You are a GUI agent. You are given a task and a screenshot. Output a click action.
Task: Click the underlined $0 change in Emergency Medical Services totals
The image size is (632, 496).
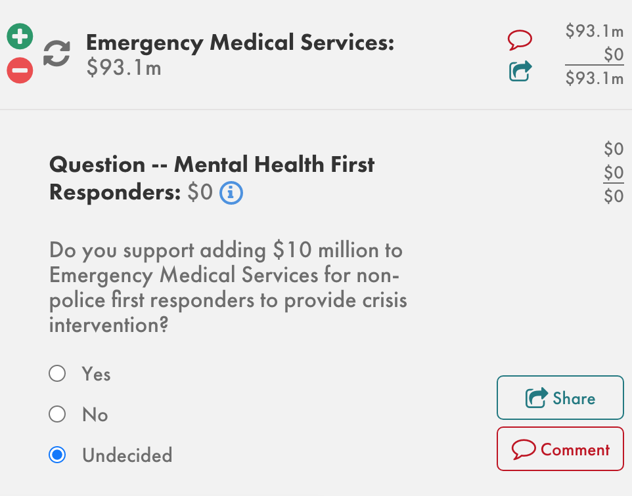click(613, 55)
